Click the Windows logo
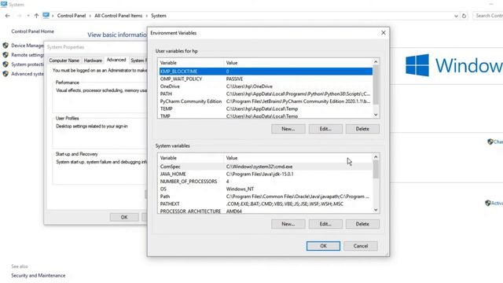Screen dimensions: 503x283 [x=417, y=65]
